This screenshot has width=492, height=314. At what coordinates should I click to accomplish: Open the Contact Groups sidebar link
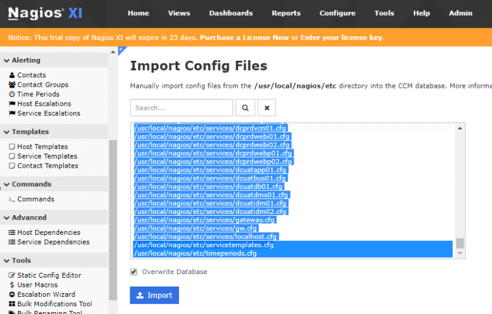click(x=43, y=85)
